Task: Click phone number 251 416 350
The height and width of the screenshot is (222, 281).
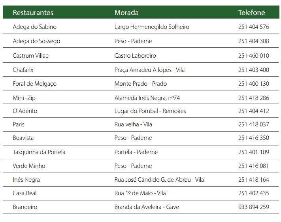Action: 254,138
